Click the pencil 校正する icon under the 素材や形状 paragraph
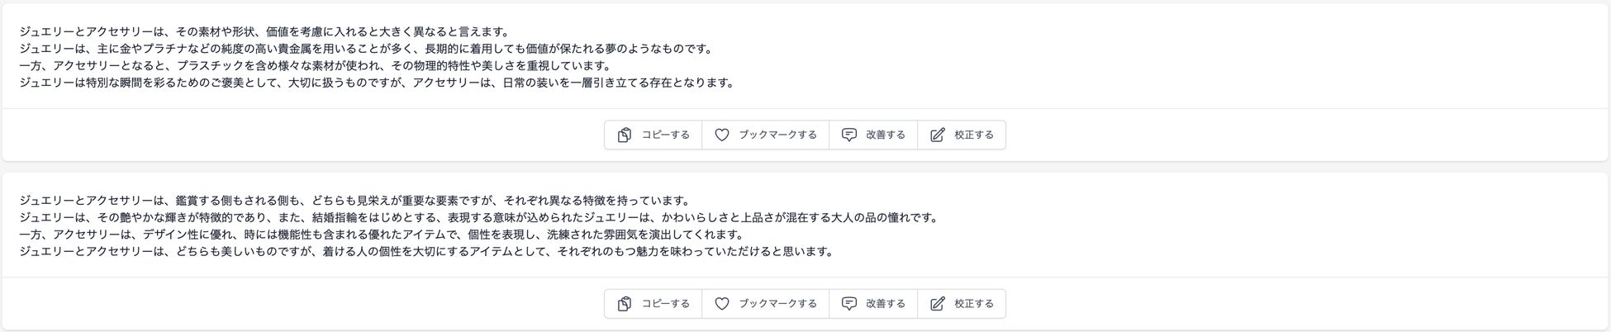This screenshot has height=332, width=1611. click(937, 135)
